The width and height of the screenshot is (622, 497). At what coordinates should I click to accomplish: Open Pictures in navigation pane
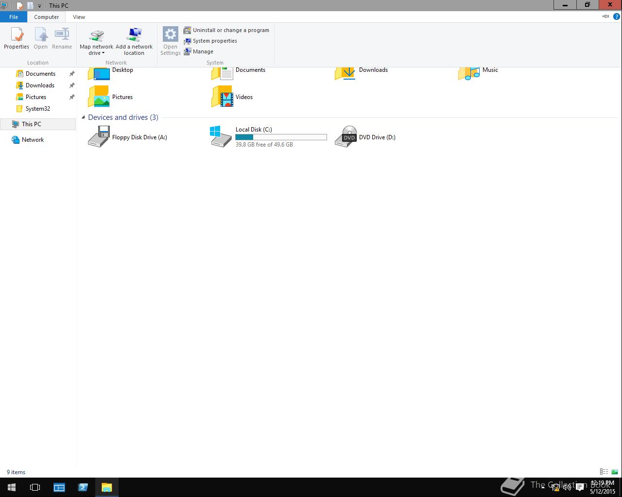pyautogui.click(x=36, y=97)
